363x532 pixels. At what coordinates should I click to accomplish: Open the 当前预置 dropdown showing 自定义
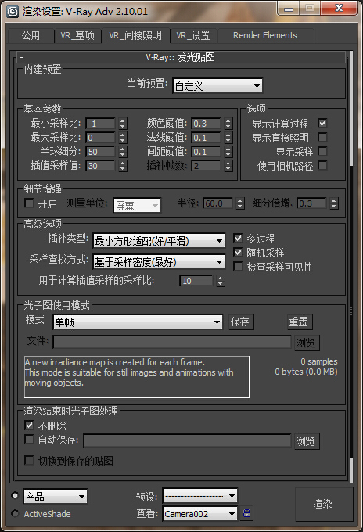(217, 86)
